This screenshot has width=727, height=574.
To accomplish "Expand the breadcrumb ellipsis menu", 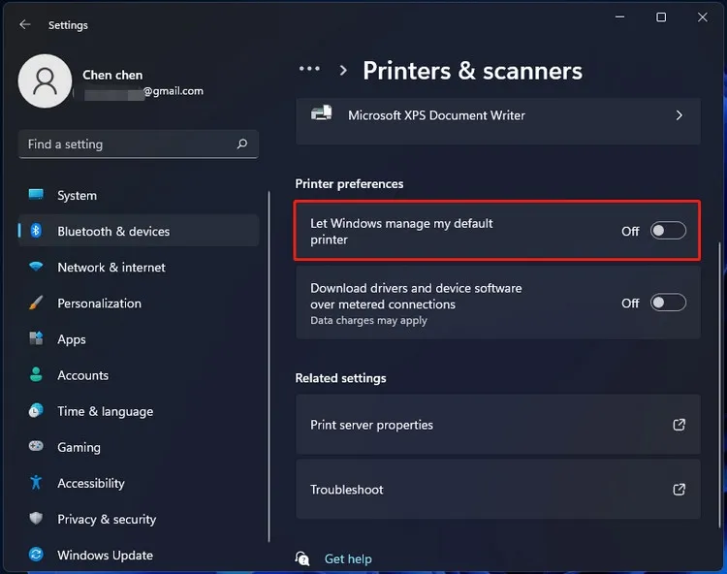I will (x=310, y=69).
